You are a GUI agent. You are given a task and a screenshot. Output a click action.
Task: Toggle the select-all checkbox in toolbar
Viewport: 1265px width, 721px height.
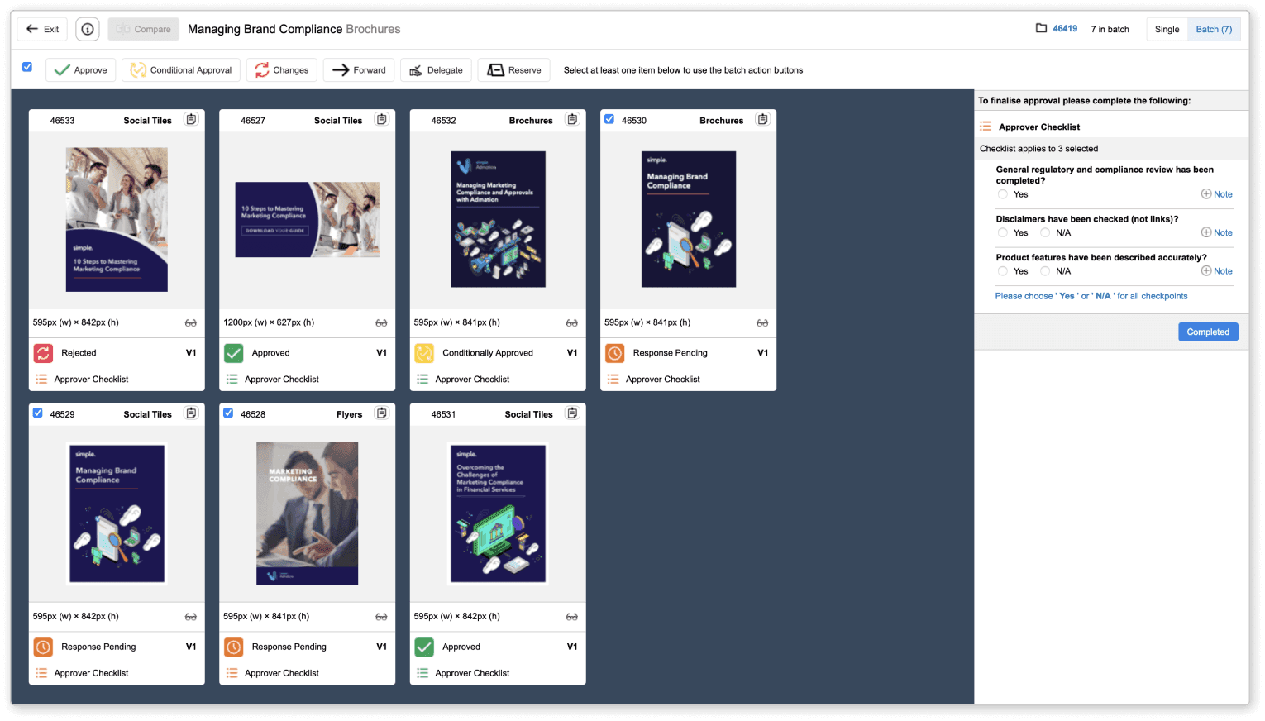[27, 67]
